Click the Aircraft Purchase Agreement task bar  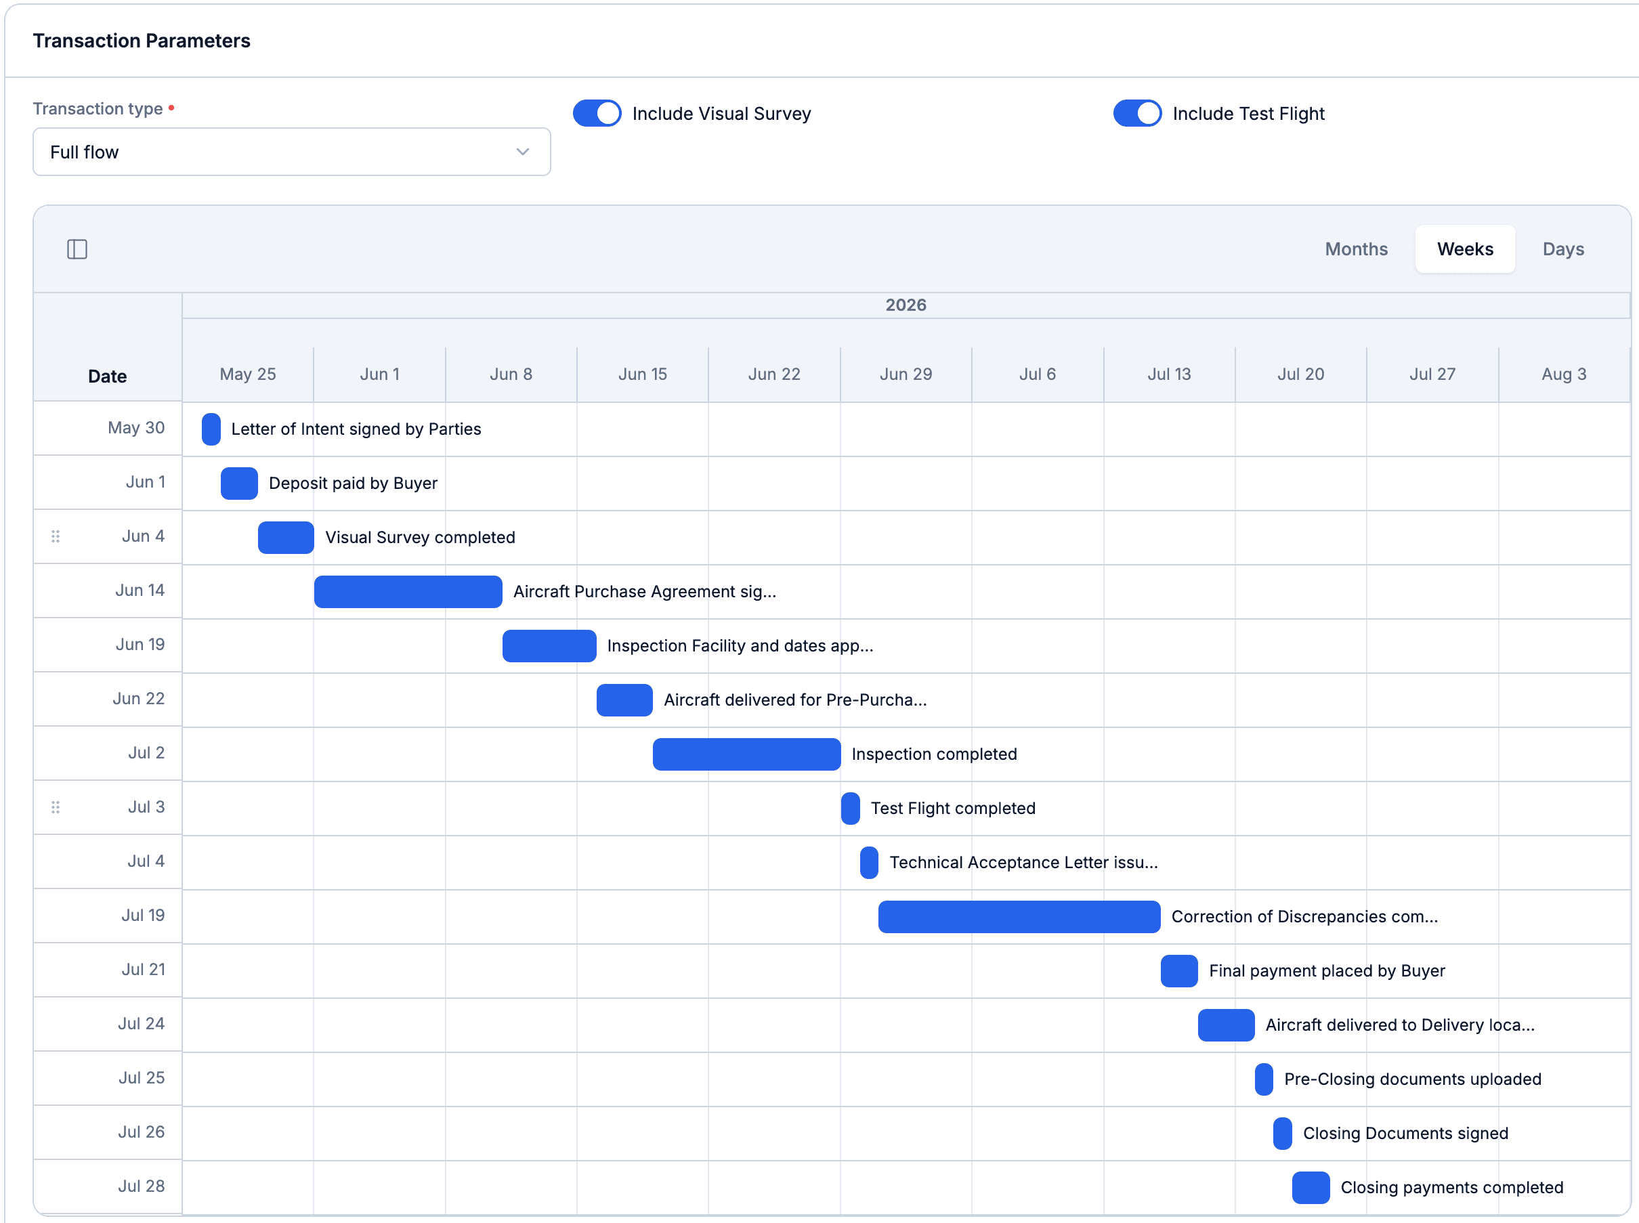click(x=408, y=591)
